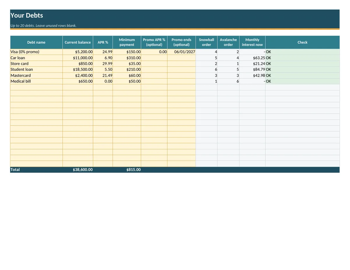Click the 'Visa (0% promo)' debt name cell
Viewport: 350px width, 270px height.
(36, 52)
